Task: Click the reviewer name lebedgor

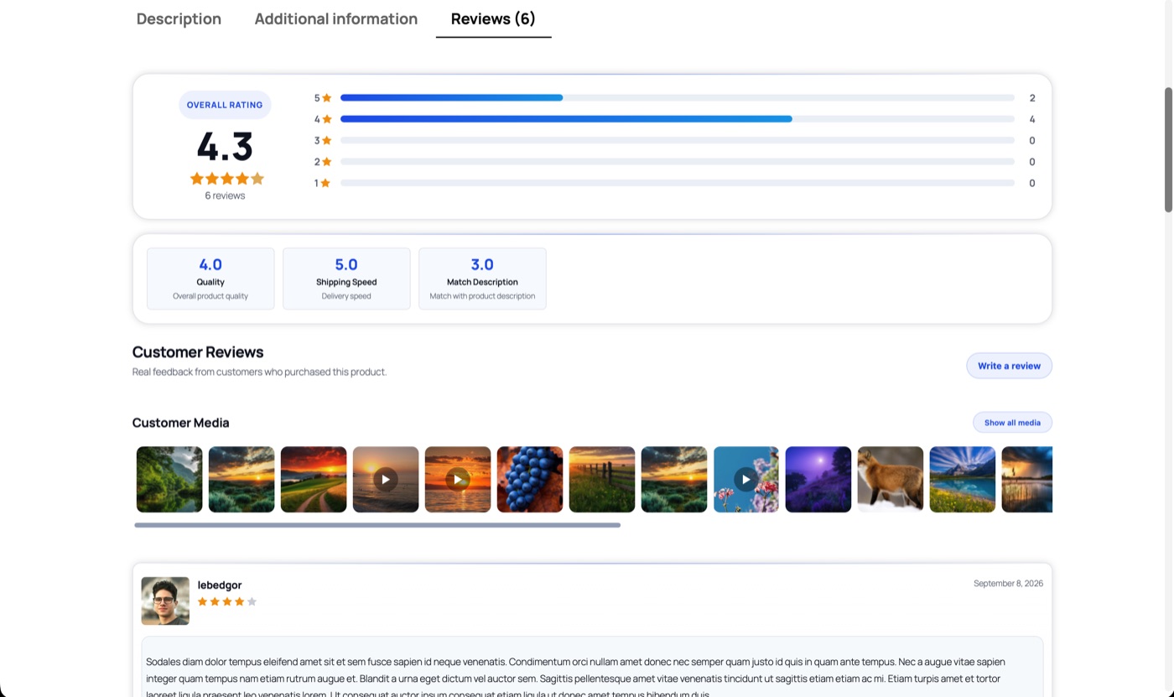Action: (x=220, y=585)
